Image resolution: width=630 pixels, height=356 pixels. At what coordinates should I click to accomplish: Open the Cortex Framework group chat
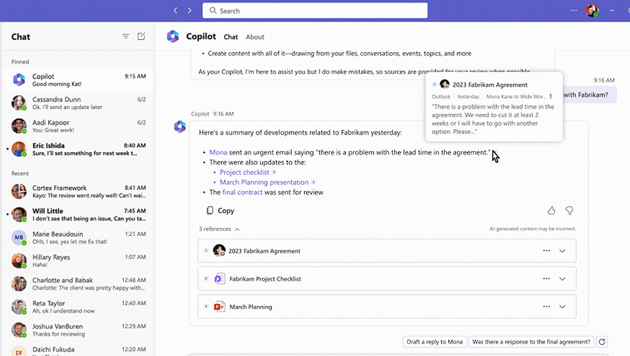pyautogui.click(x=78, y=191)
